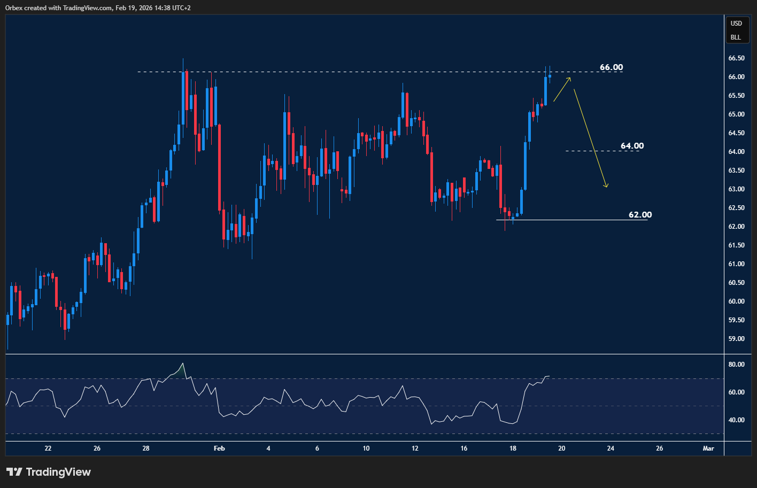Click the 63.00 price scale value
757x488 pixels.
coord(736,189)
